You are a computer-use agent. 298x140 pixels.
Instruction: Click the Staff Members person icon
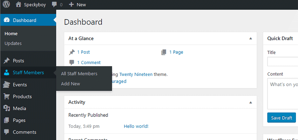(7, 72)
